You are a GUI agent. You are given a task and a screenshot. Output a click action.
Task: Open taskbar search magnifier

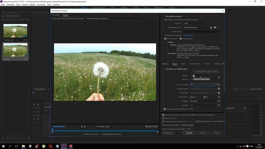coord(10,146)
